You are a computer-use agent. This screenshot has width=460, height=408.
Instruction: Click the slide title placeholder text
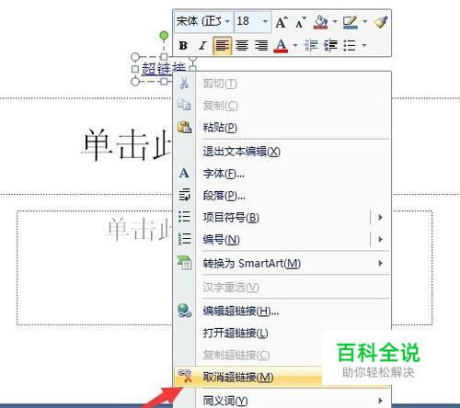pyautogui.click(x=126, y=145)
